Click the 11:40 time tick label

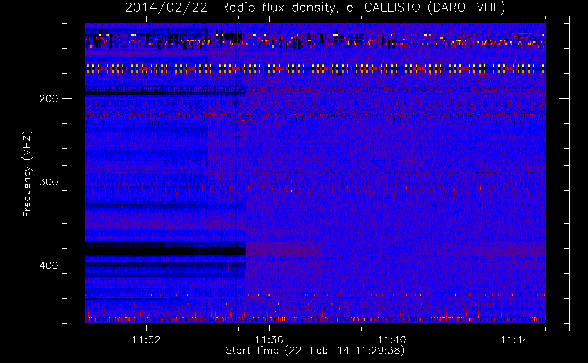392,340
